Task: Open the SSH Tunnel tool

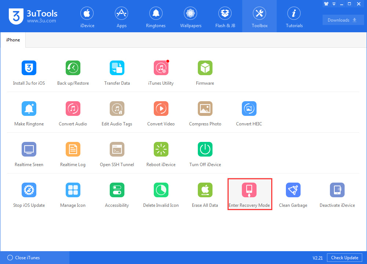Action: point(117,154)
